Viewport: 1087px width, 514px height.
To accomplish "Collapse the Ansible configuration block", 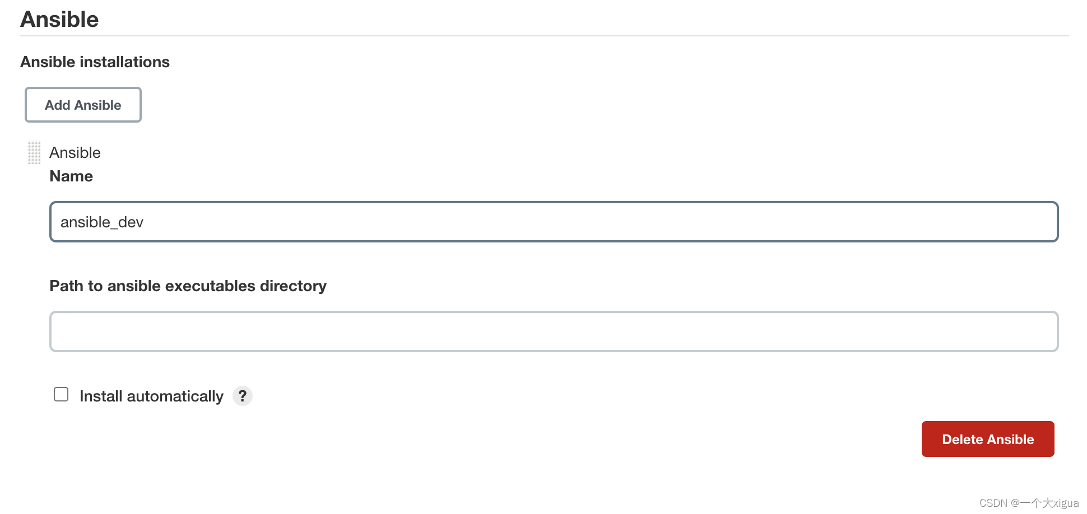I will click(75, 152).
